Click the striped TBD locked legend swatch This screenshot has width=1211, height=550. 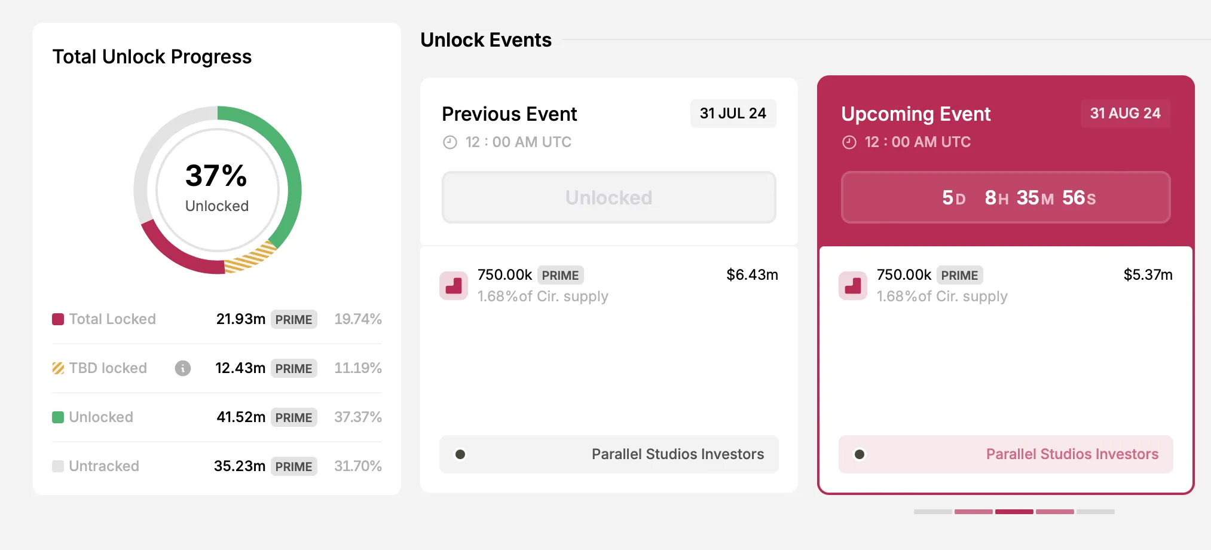coord(58,368)
